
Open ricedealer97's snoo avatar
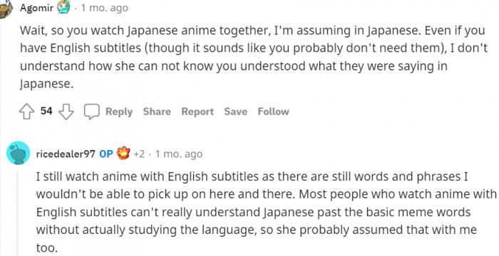[x=18, y=153]
